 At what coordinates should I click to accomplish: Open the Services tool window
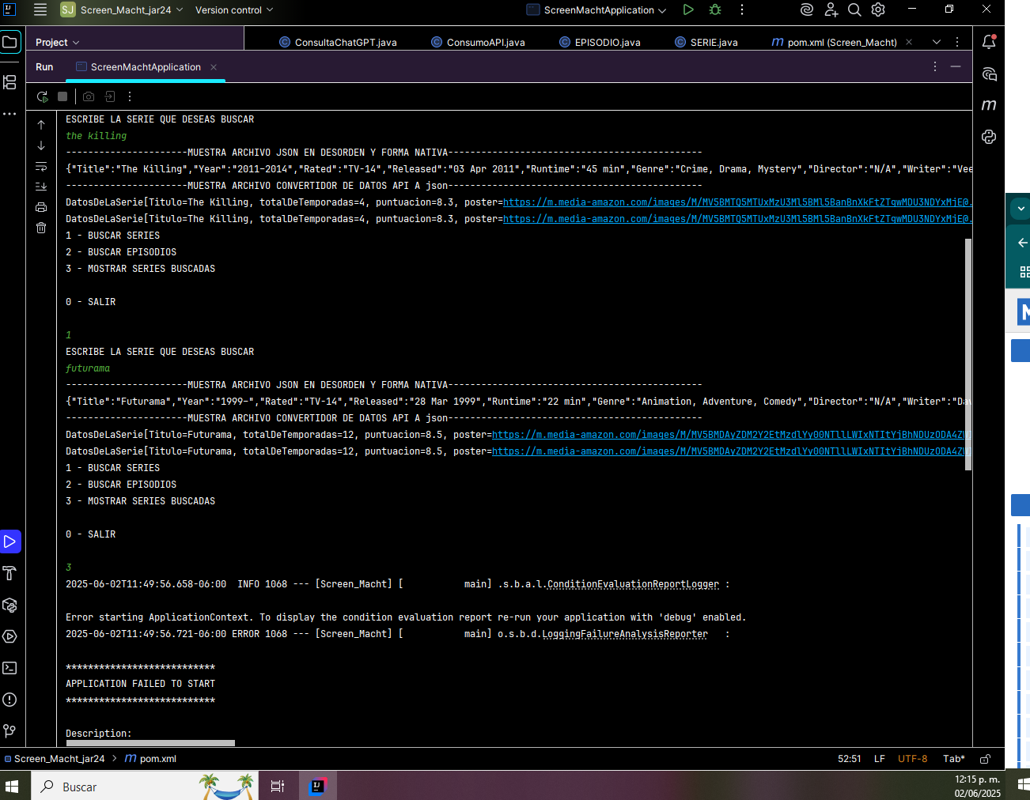(9, 636)
